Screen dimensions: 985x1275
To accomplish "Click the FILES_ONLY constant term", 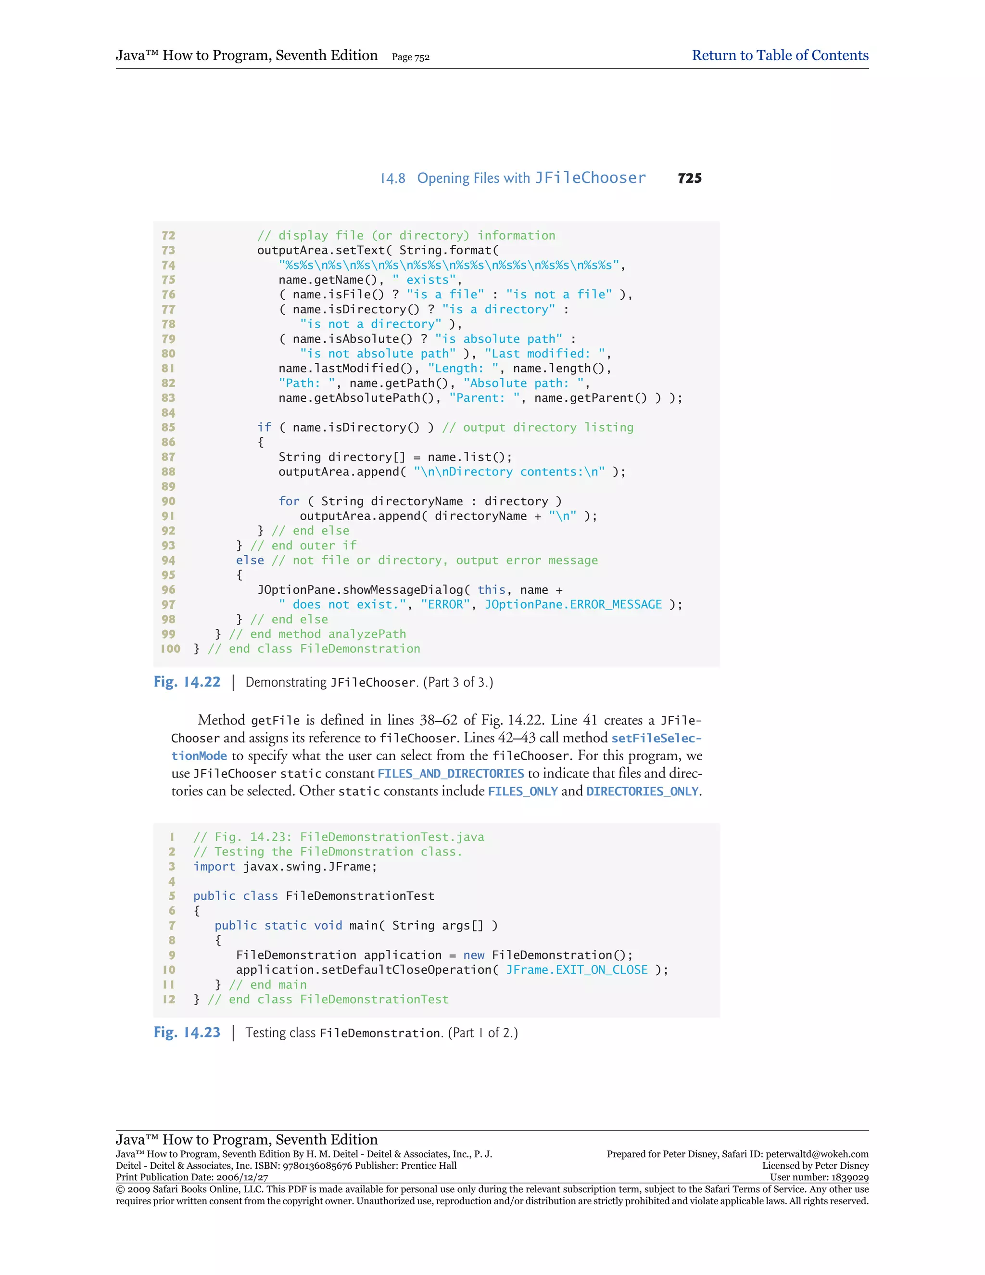I will (522, 791).
